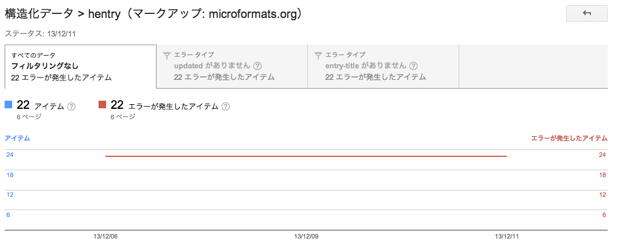Click the 13/12/09 date marker on axis
The image size is (617, 242).
coord(306,236)
